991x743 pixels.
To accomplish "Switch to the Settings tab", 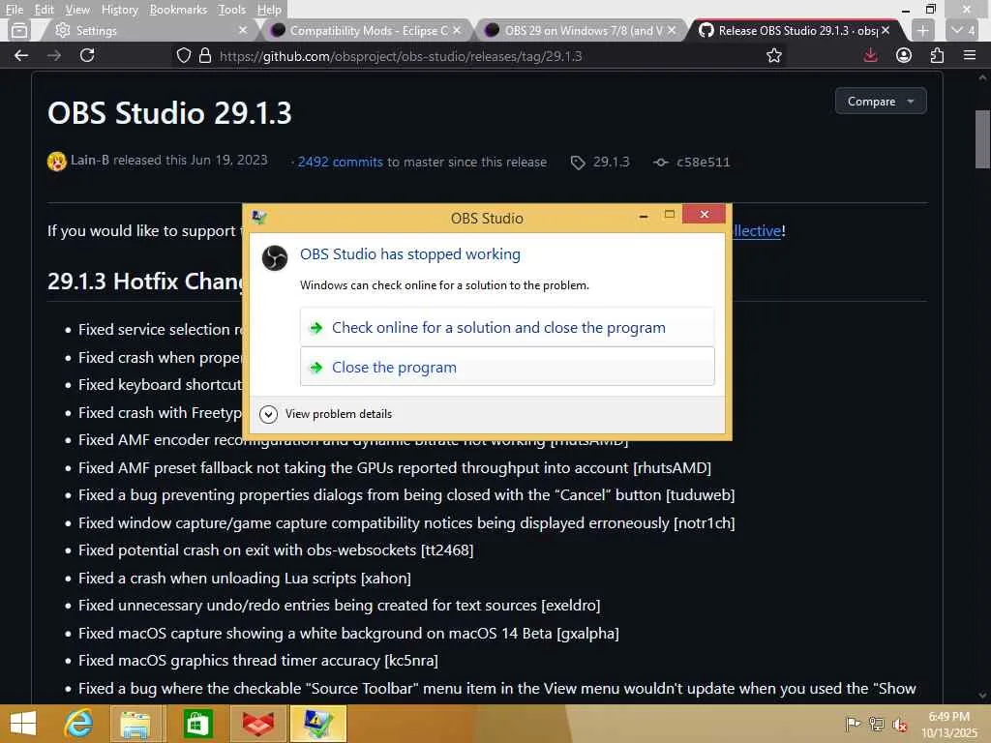I will pyautogui.click(x=150, y=30).
